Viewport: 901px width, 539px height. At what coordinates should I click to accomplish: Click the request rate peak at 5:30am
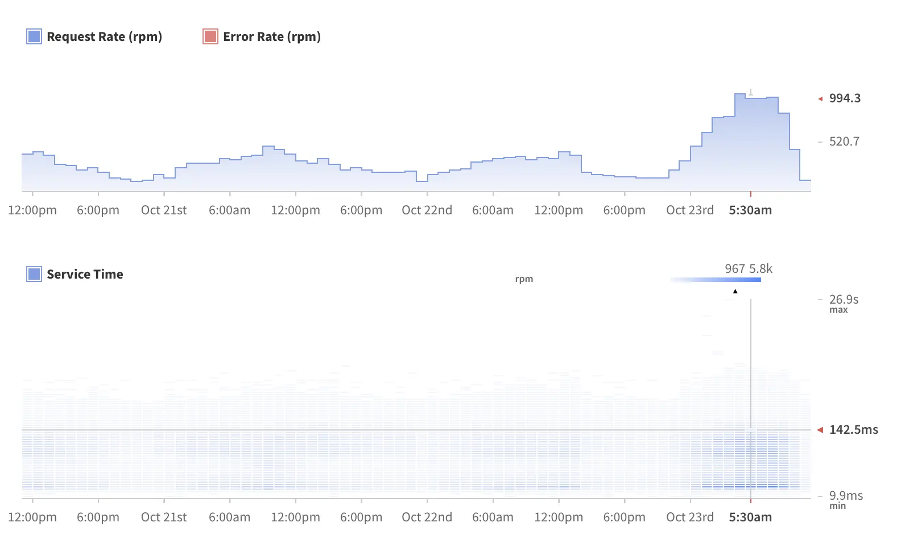(751, 98)
